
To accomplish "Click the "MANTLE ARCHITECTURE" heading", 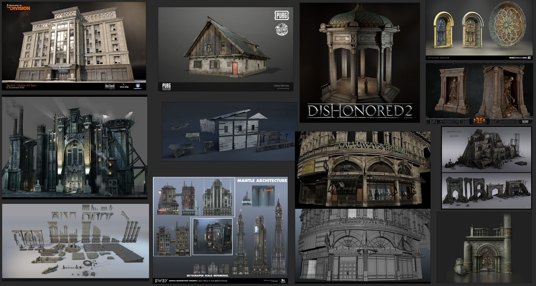I will pos(262,180).
